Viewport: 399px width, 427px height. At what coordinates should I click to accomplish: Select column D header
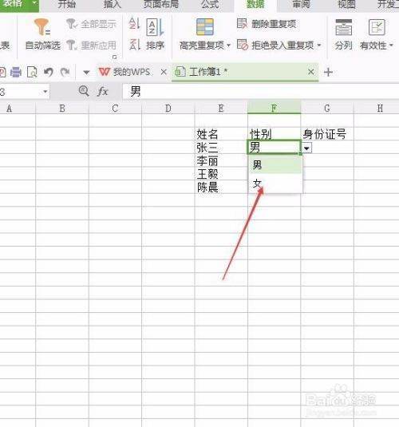168,108
